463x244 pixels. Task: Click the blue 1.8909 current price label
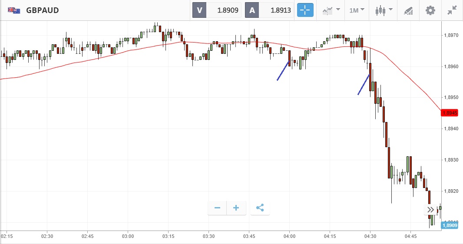point(449,225)
